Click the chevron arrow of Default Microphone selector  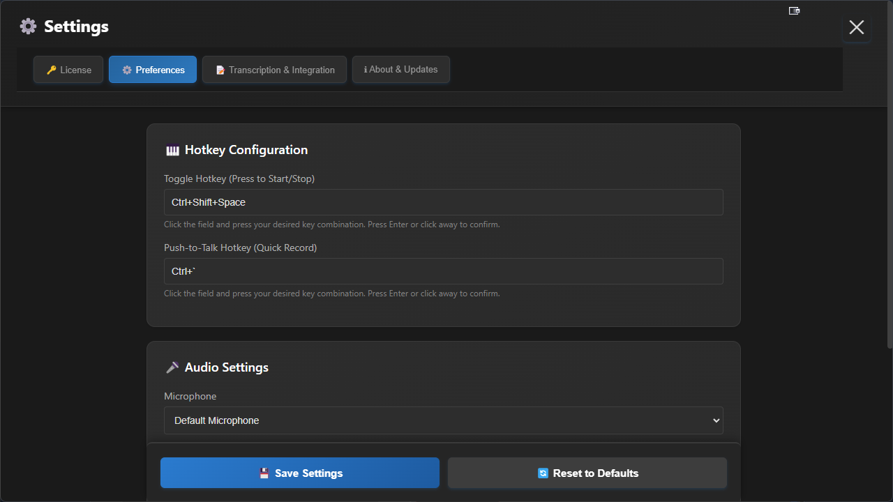716,420
